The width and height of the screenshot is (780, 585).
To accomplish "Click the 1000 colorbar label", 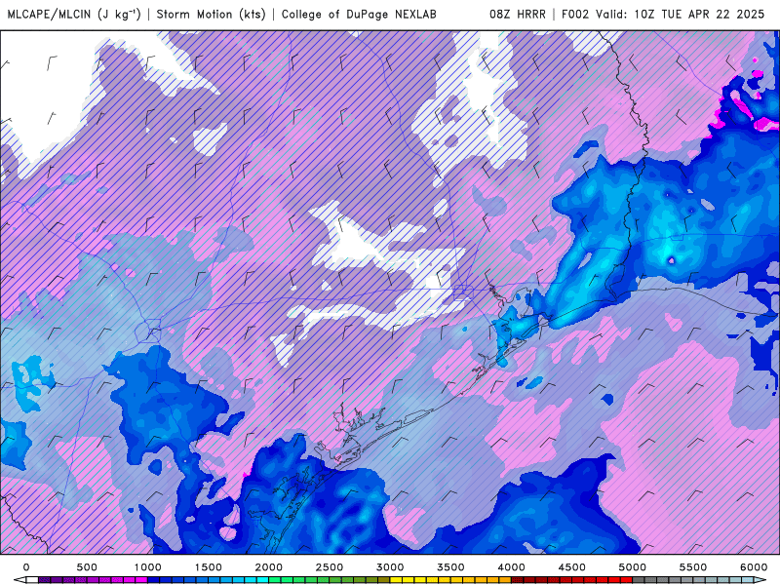I will point(148,567).
